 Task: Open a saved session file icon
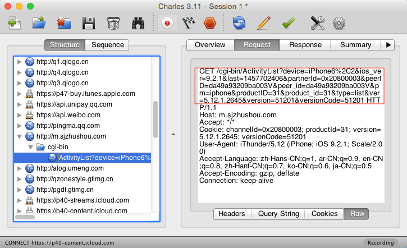coord(39,23)
